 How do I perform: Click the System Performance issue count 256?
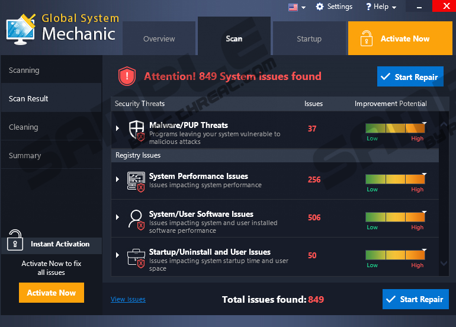pos(314,179)
